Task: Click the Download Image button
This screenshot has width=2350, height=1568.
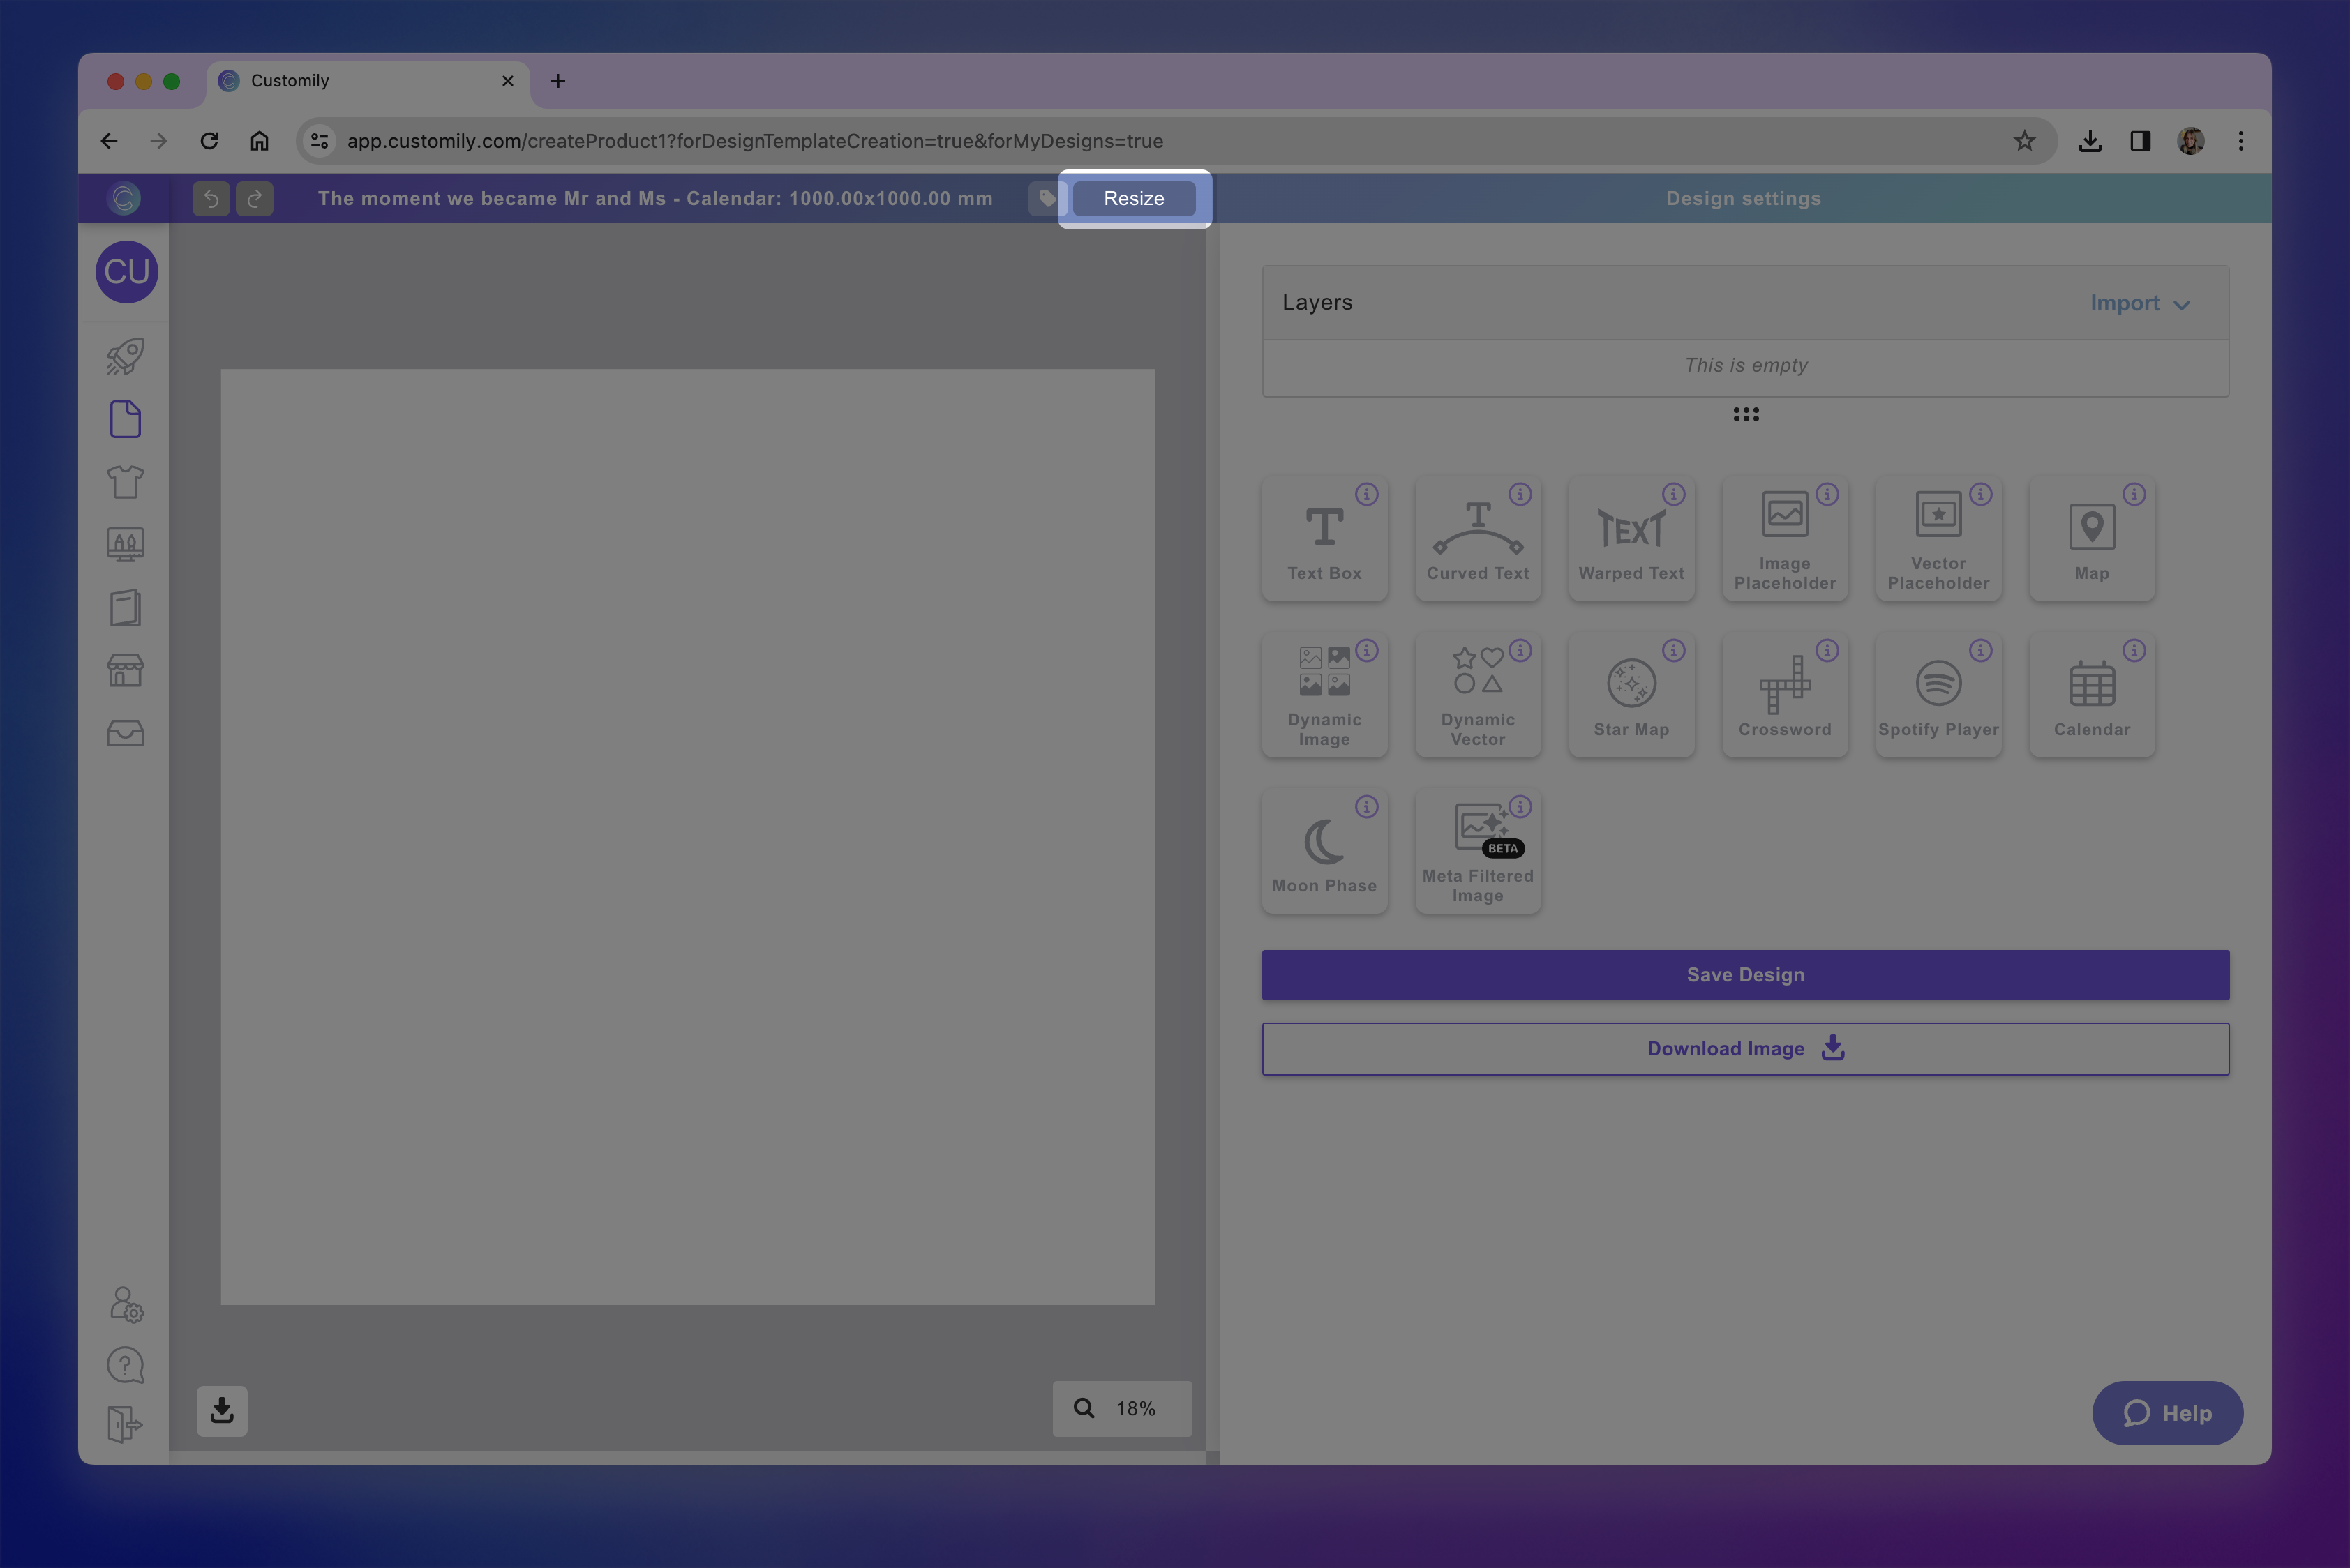Action: 1745,1048
